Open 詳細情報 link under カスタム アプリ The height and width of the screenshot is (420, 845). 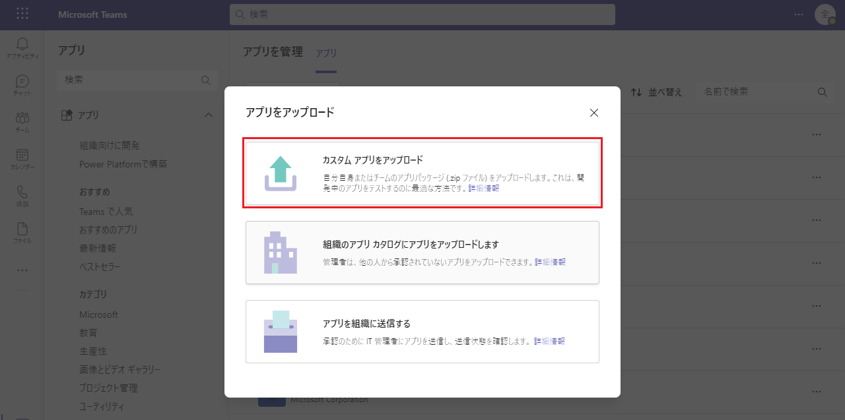click(484, 189)
